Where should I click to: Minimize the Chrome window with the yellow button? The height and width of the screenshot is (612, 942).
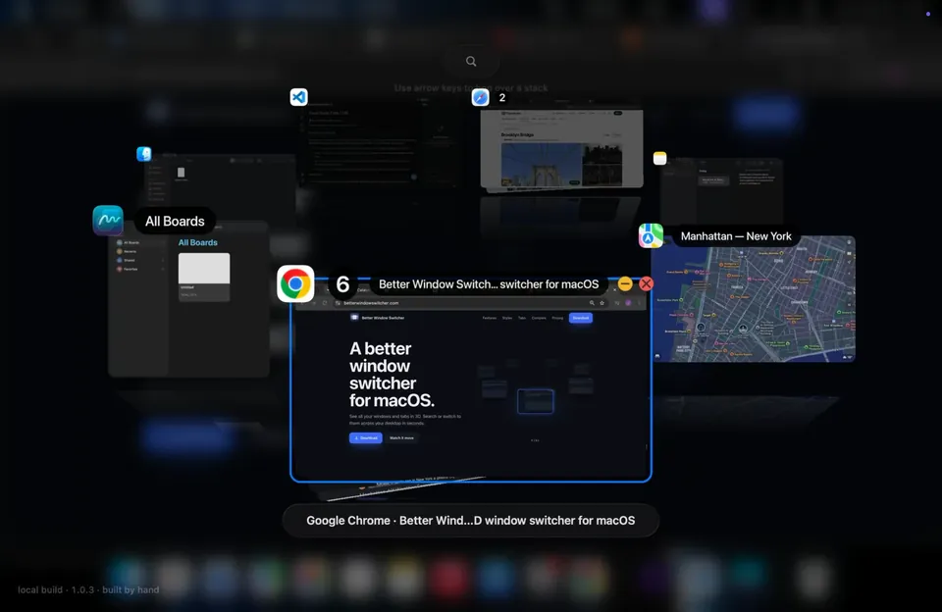(x=625, y=283)
